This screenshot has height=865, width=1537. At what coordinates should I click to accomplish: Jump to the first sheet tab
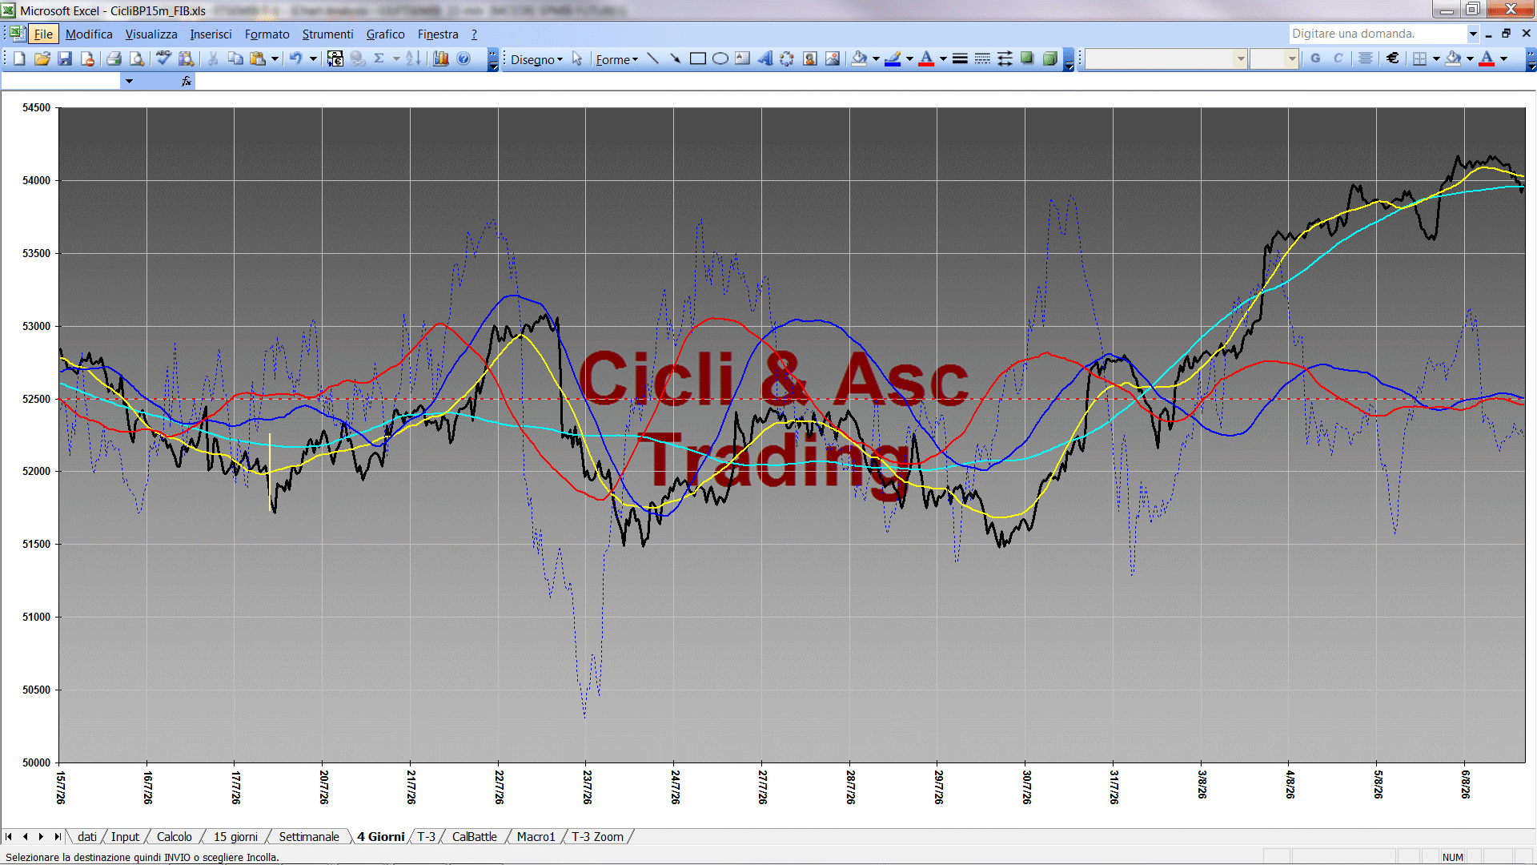point(9,836)
